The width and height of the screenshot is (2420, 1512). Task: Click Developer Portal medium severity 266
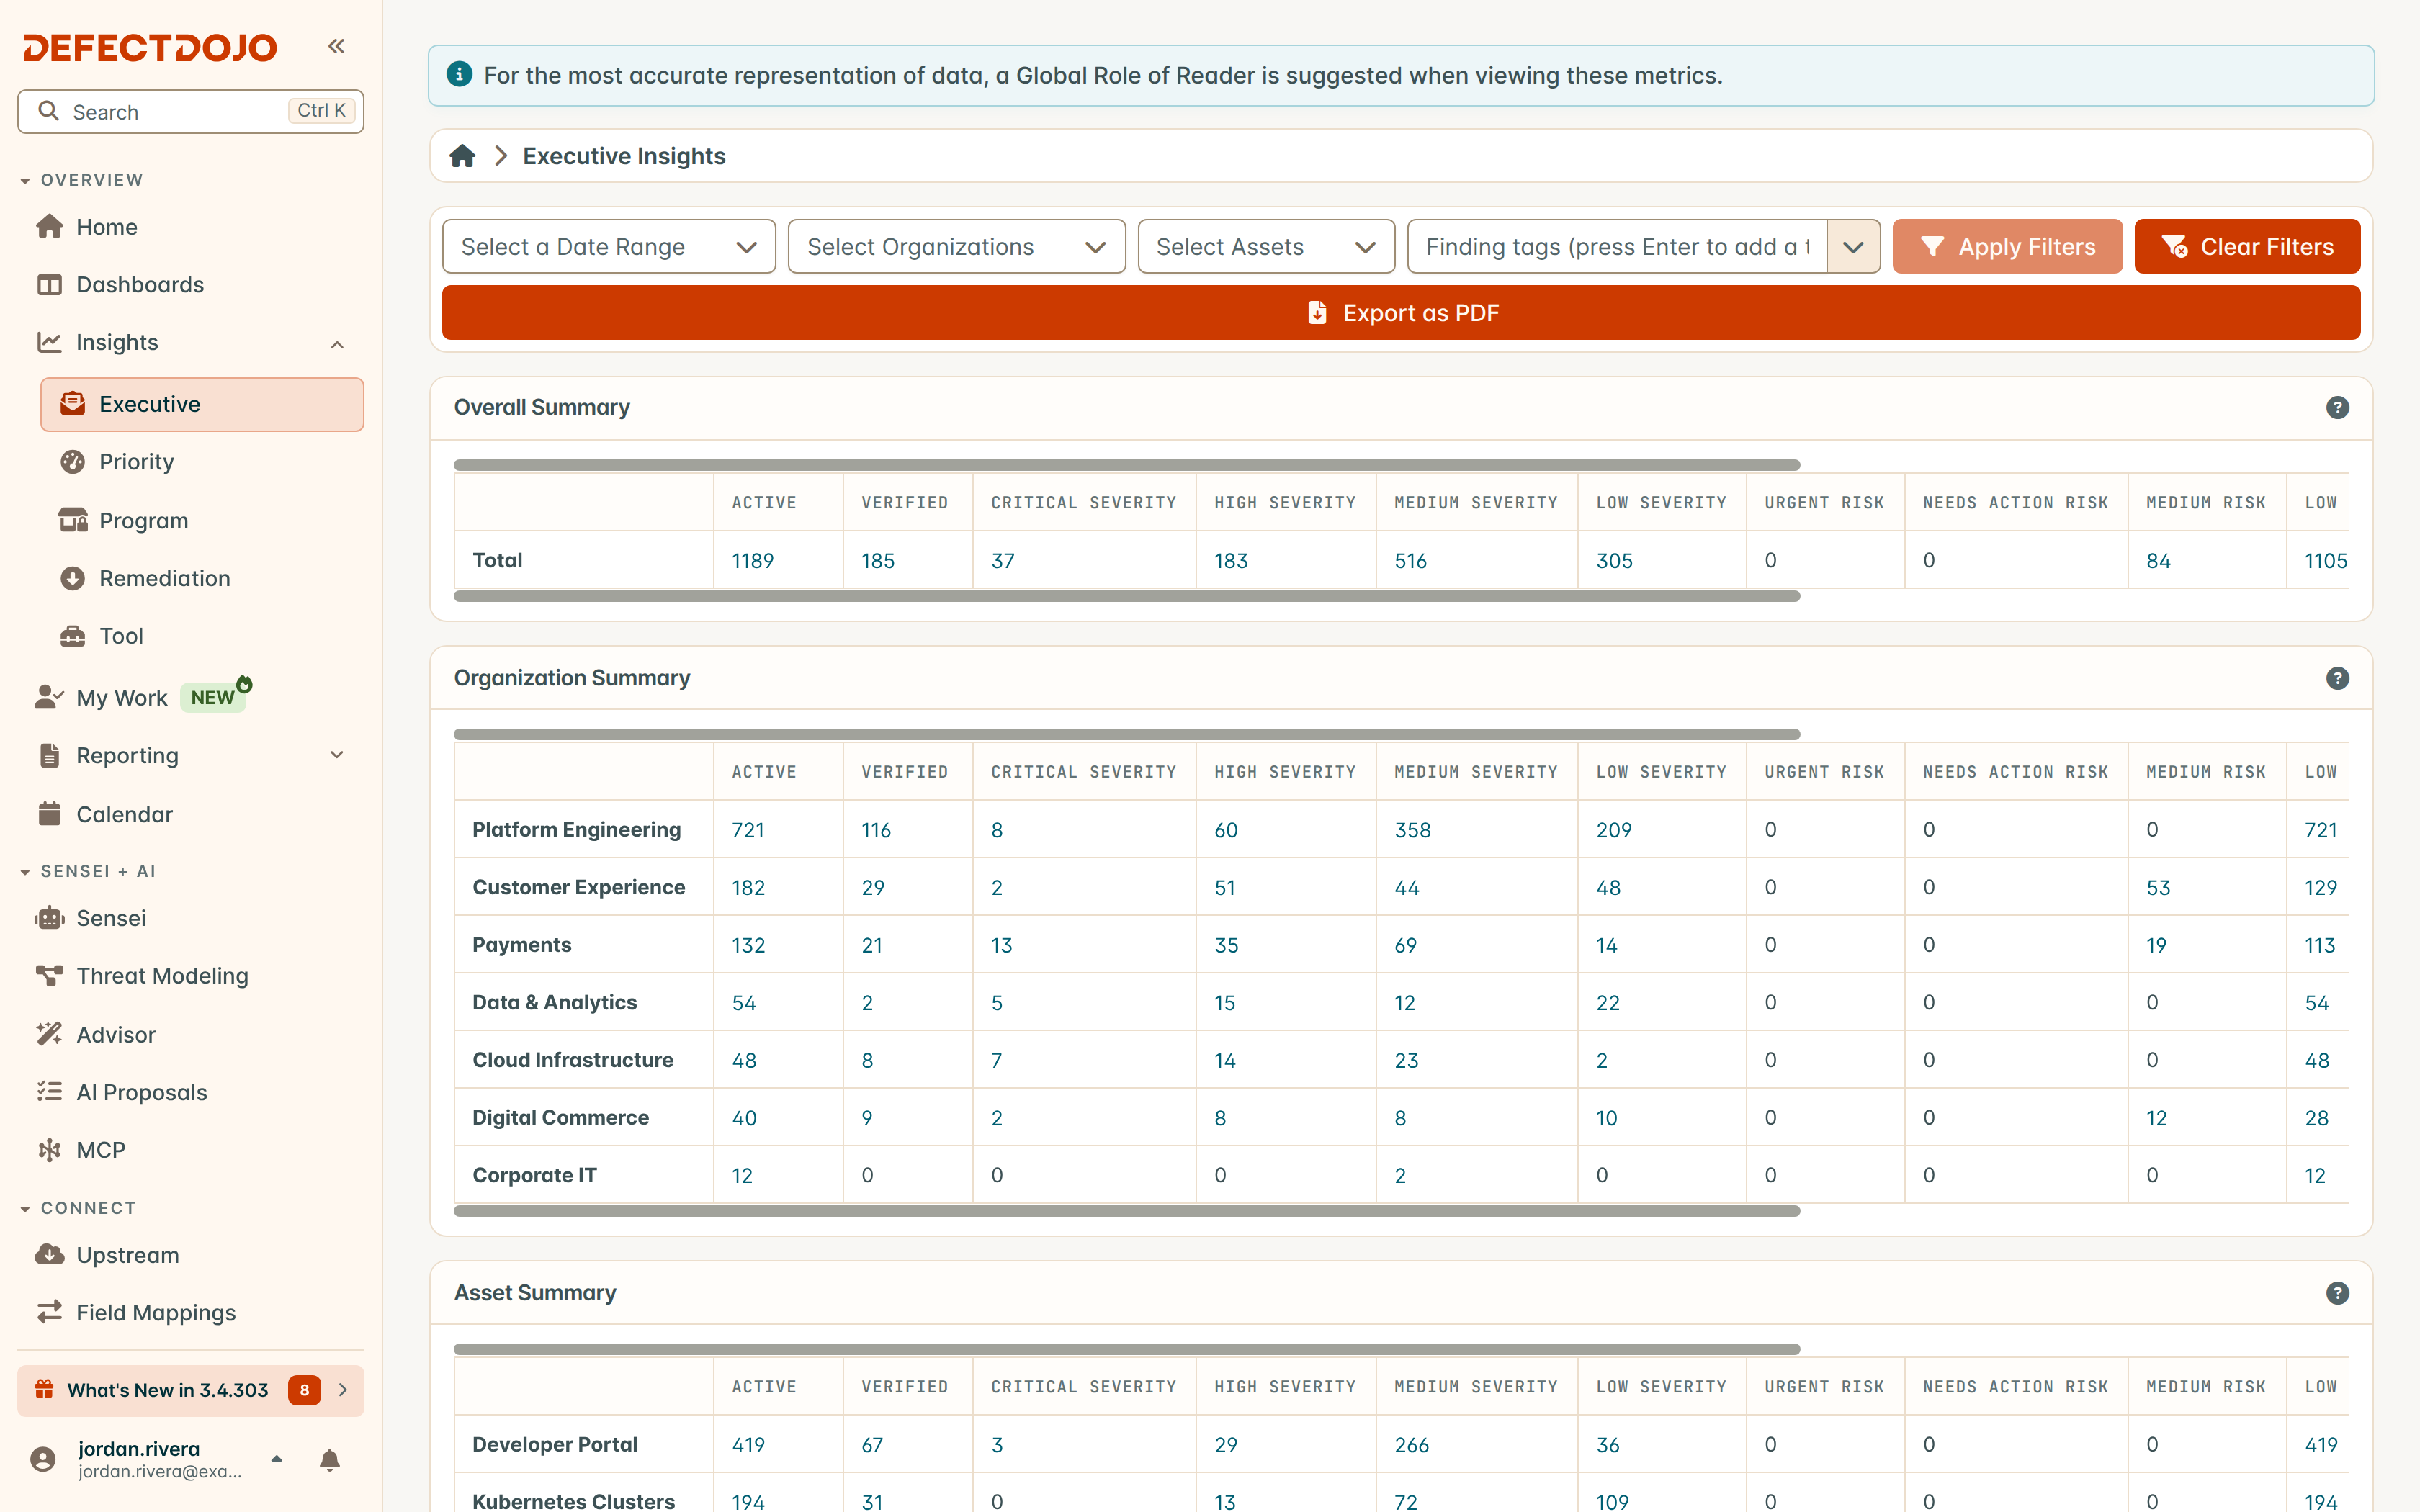pyautogui.click(x=1412, y=1445)
